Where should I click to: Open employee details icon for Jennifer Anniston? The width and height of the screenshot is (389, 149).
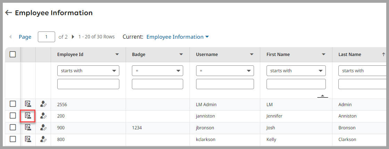28,116
